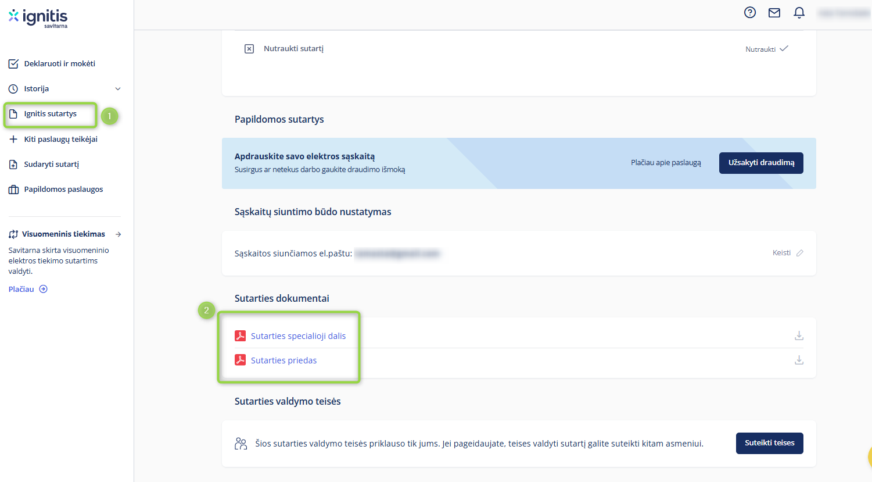This screenshot has height=482, width=872.
Task: Click the Ignitis savitarna logo
Action: click(x=38, y=17)
